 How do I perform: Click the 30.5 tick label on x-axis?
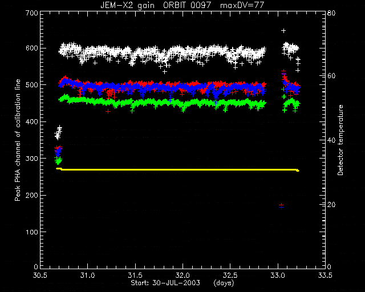(40, 275)
